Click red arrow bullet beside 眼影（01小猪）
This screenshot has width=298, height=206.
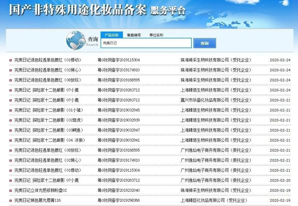click(x=11, y=110)
